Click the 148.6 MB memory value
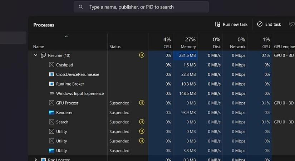 (x=187, y=93)
